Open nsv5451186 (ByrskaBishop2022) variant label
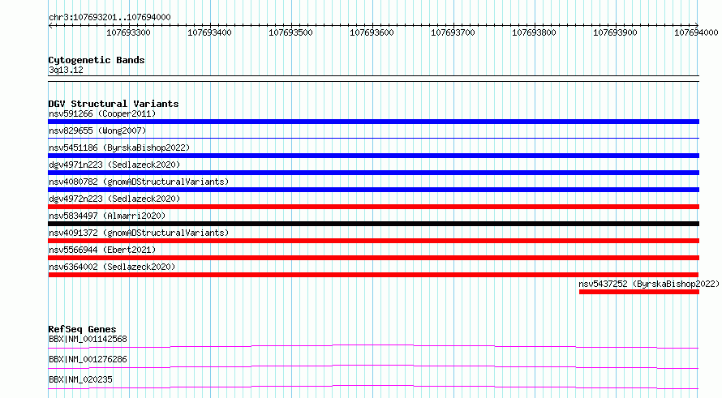The height and width of the screenshot is (398, 722). [119, 148]
